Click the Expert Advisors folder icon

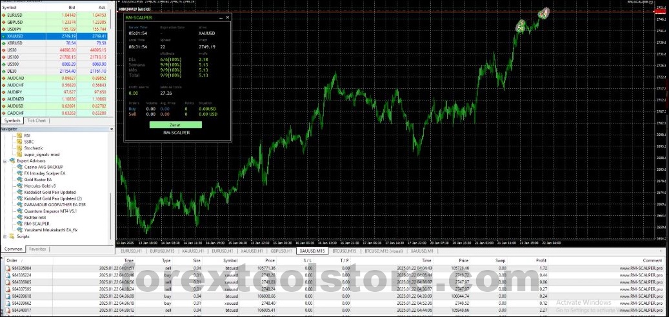tap(12, 160)
